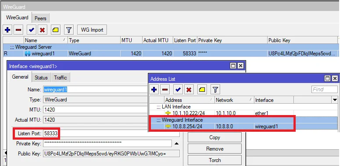Click the Private Key masked field

pyautogui.click(x=107, y=143)
